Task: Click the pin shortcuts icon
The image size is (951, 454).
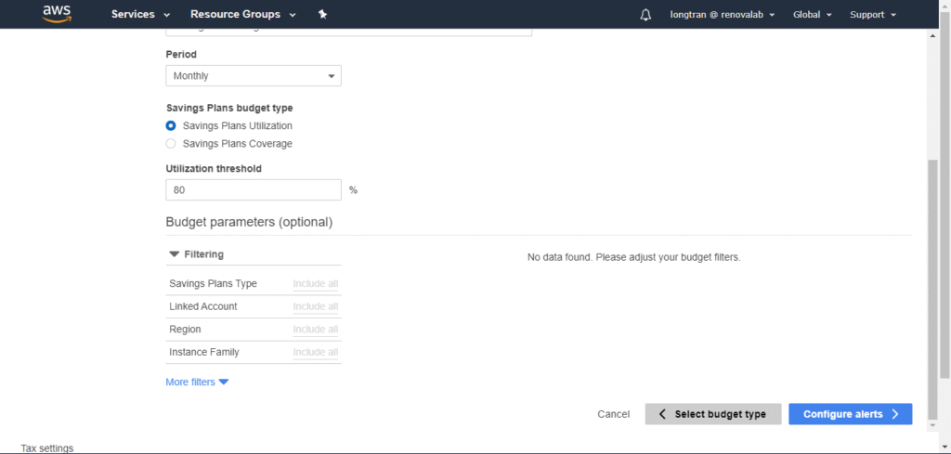Action: [x=322, y=14]
